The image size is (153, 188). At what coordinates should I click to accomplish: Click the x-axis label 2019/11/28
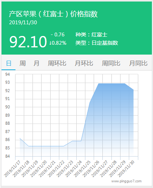[x=108, y=169]
